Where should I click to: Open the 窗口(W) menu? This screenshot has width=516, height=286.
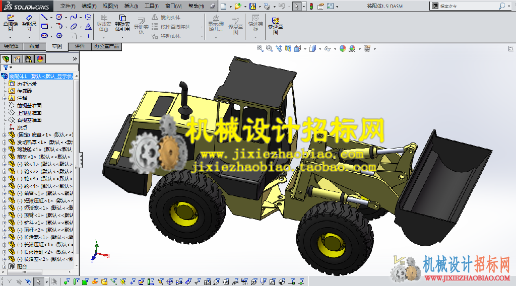pos(173,6)
